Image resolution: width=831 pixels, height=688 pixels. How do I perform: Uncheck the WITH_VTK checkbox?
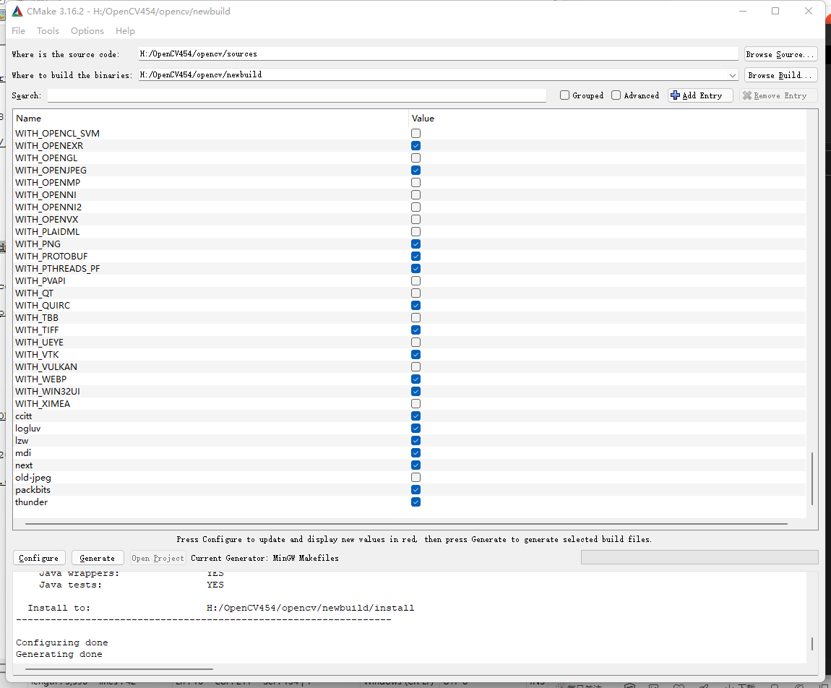[x=416, y=355]
